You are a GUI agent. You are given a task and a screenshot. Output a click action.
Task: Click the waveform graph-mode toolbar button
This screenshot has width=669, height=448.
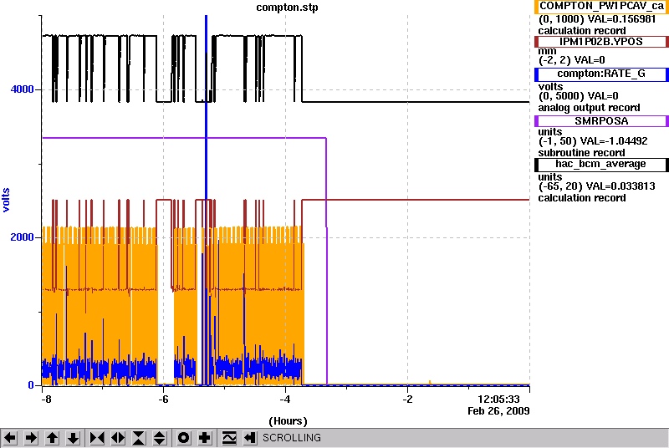229,438
